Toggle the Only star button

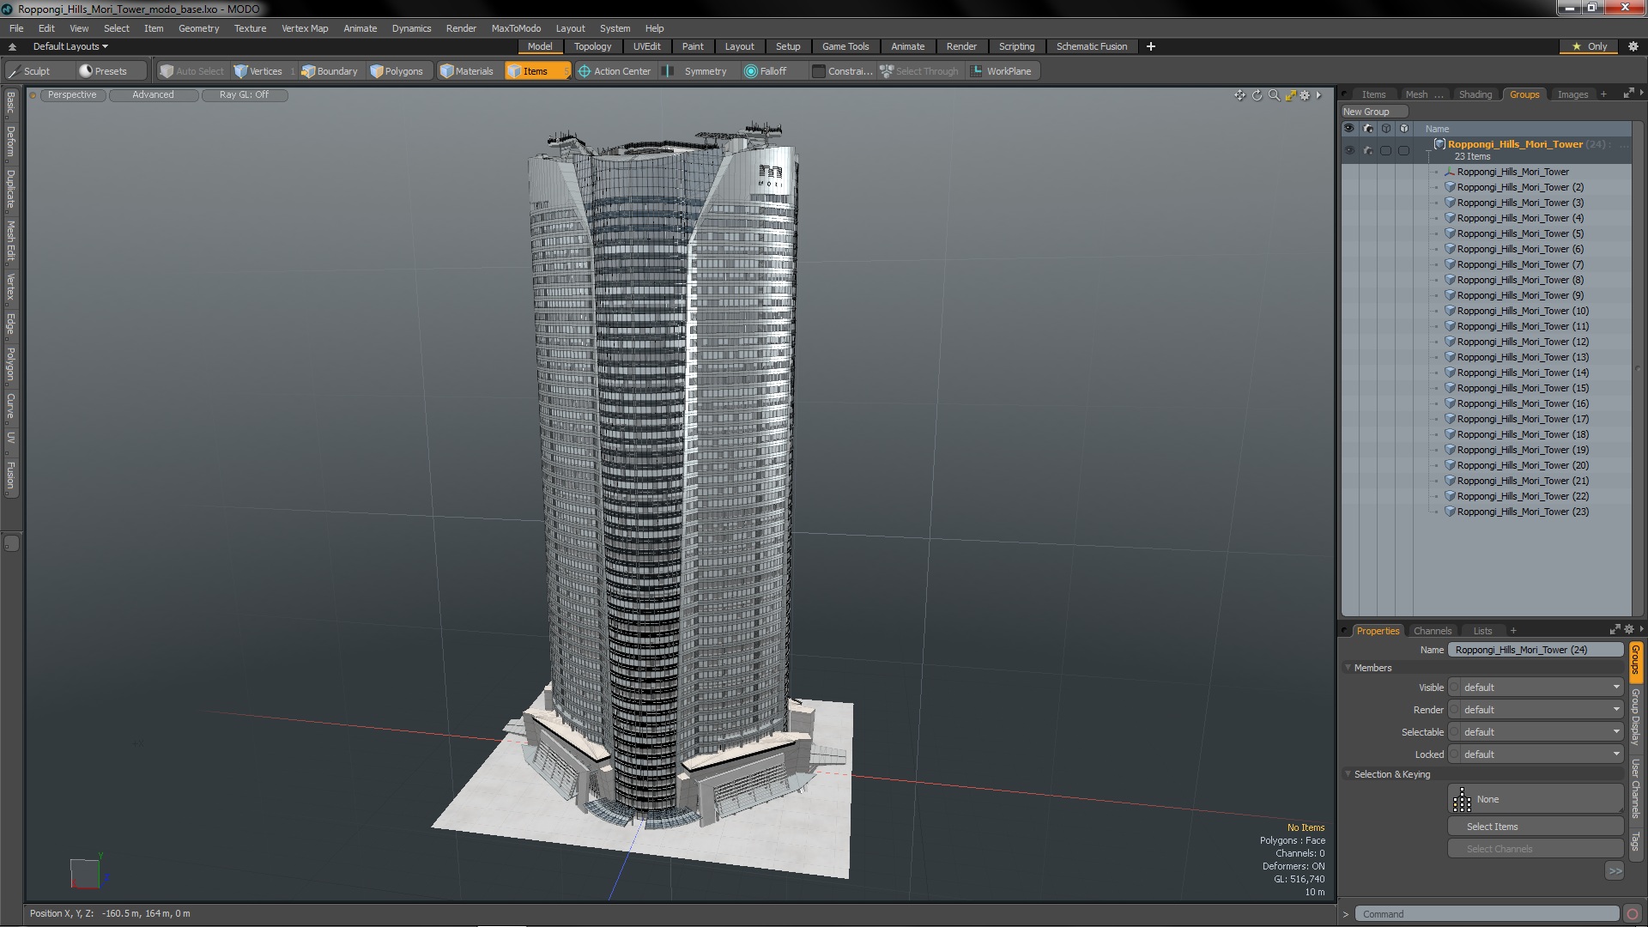click(x=1590, y=46)
